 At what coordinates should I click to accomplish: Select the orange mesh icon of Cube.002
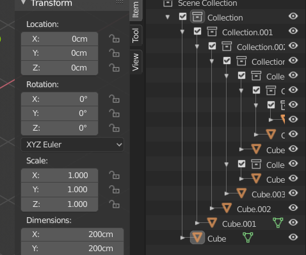pyautogui.click(x=227, y=208)
